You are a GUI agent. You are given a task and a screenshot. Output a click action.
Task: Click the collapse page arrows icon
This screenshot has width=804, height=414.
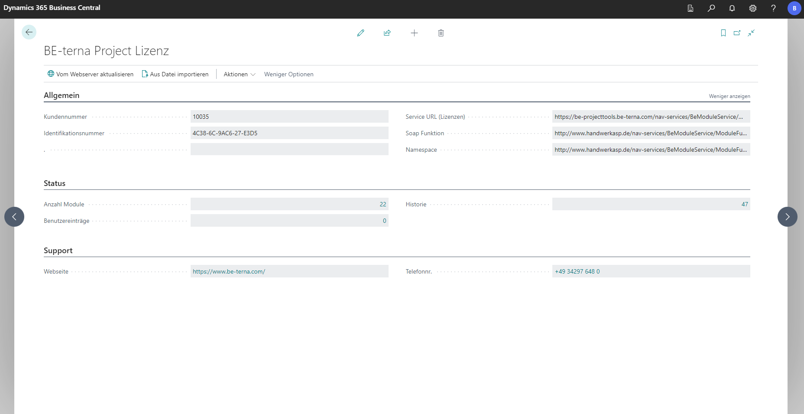[x=751, y=33]
